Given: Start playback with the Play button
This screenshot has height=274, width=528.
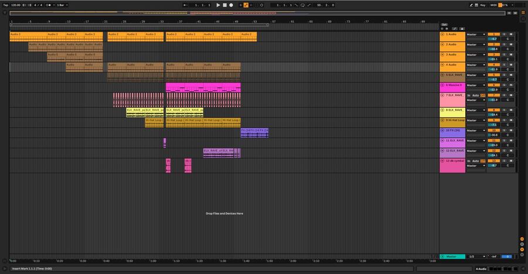Looking at the screenshot, I should 218,5.
